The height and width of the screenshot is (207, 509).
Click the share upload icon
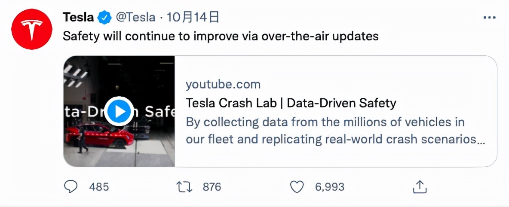[x=419, y=186]
